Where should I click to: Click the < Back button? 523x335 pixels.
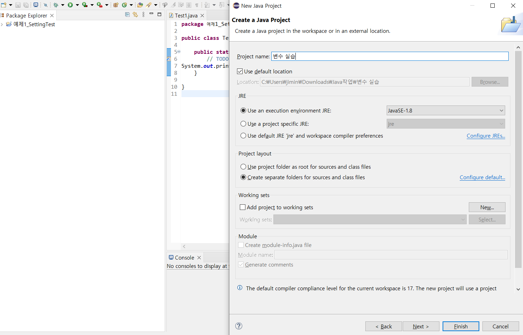pyautogui.click(x=384, y=326)
